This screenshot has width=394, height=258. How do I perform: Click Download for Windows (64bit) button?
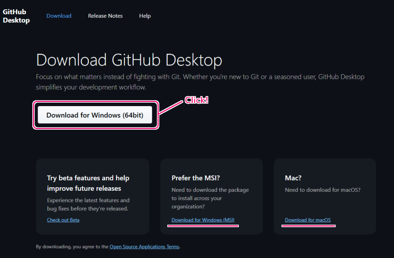pyautogui.click(x=95, y=115)
